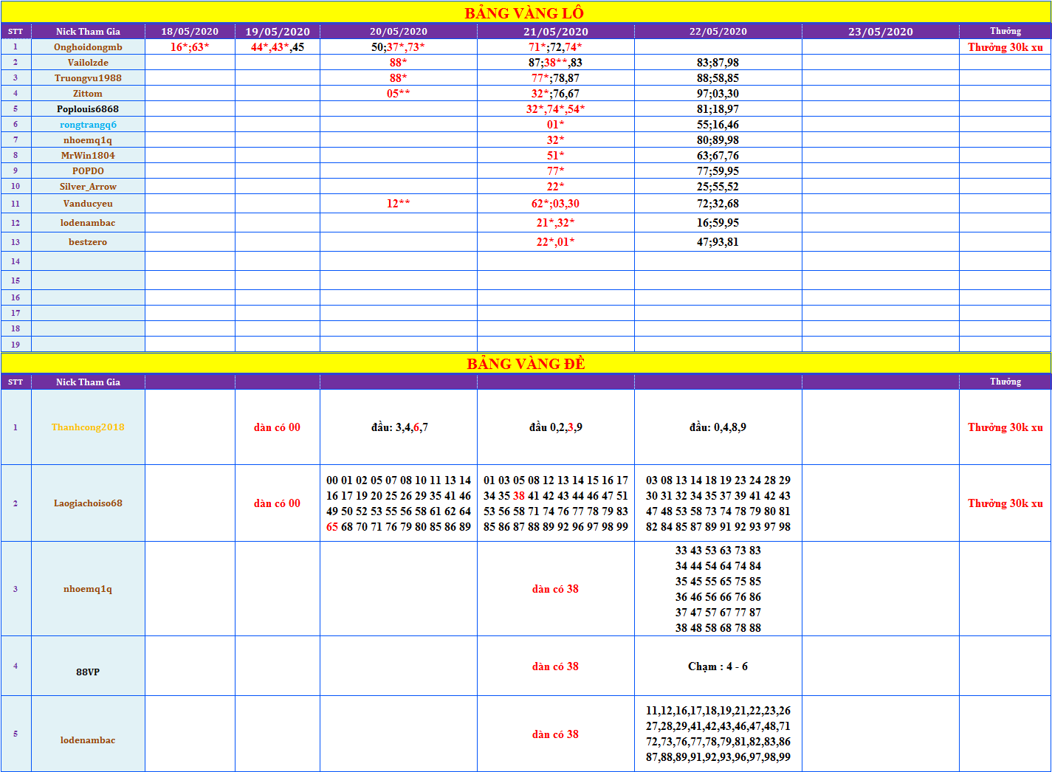Select the 88VP nickname cell

[88, 672]
